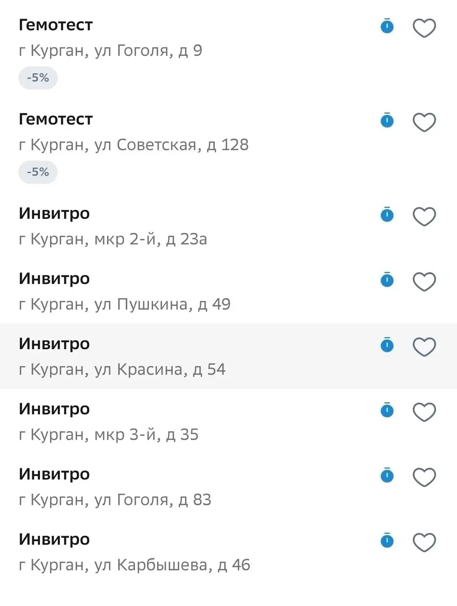Tap stopwatch icon for Инвитро ул Карбышева 46
The height and width of the screenshot is (606, 457).
pos(387,540)
